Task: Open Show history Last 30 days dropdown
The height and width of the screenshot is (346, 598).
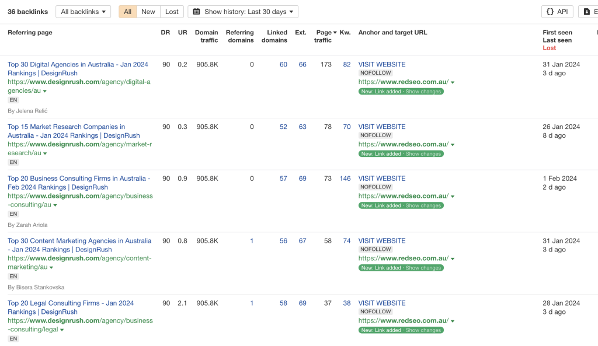Action: (243, 12)
